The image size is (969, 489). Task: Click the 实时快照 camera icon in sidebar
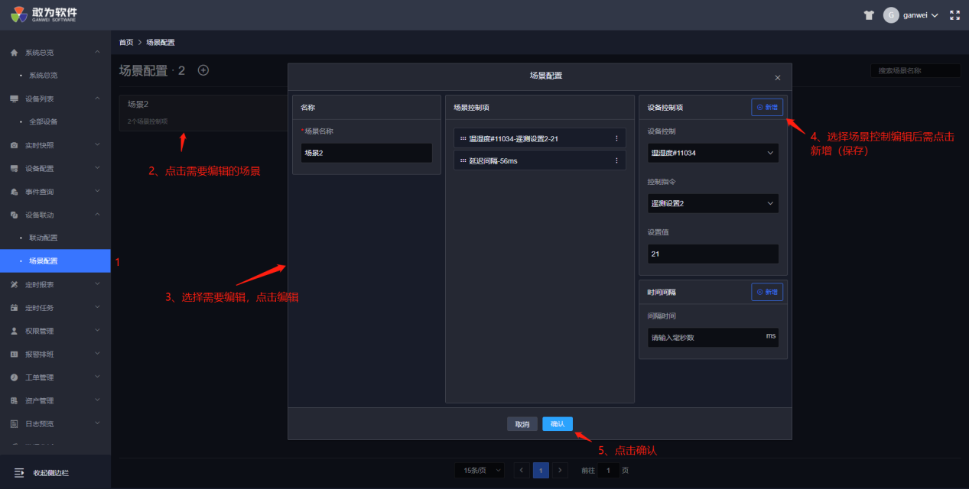pyautogui.click(x=15, y=145)
